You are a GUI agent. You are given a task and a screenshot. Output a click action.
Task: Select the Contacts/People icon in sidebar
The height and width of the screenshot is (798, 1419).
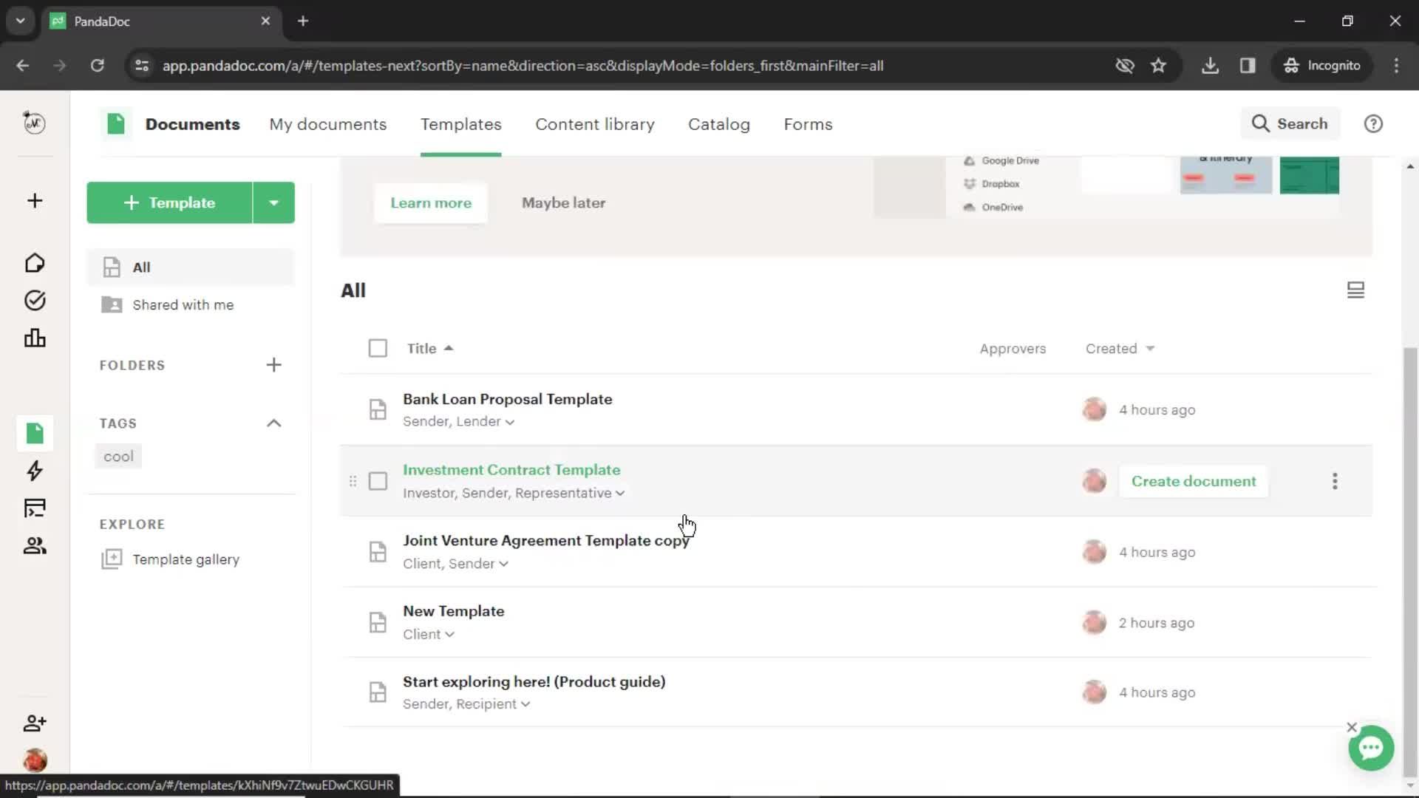coord(34,545)
